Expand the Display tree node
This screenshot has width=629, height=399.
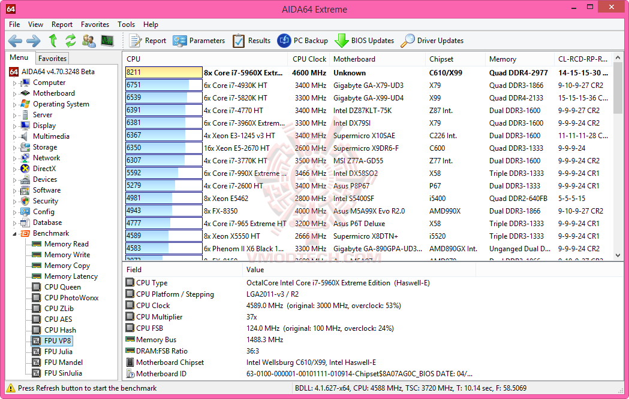pos(15,126)
